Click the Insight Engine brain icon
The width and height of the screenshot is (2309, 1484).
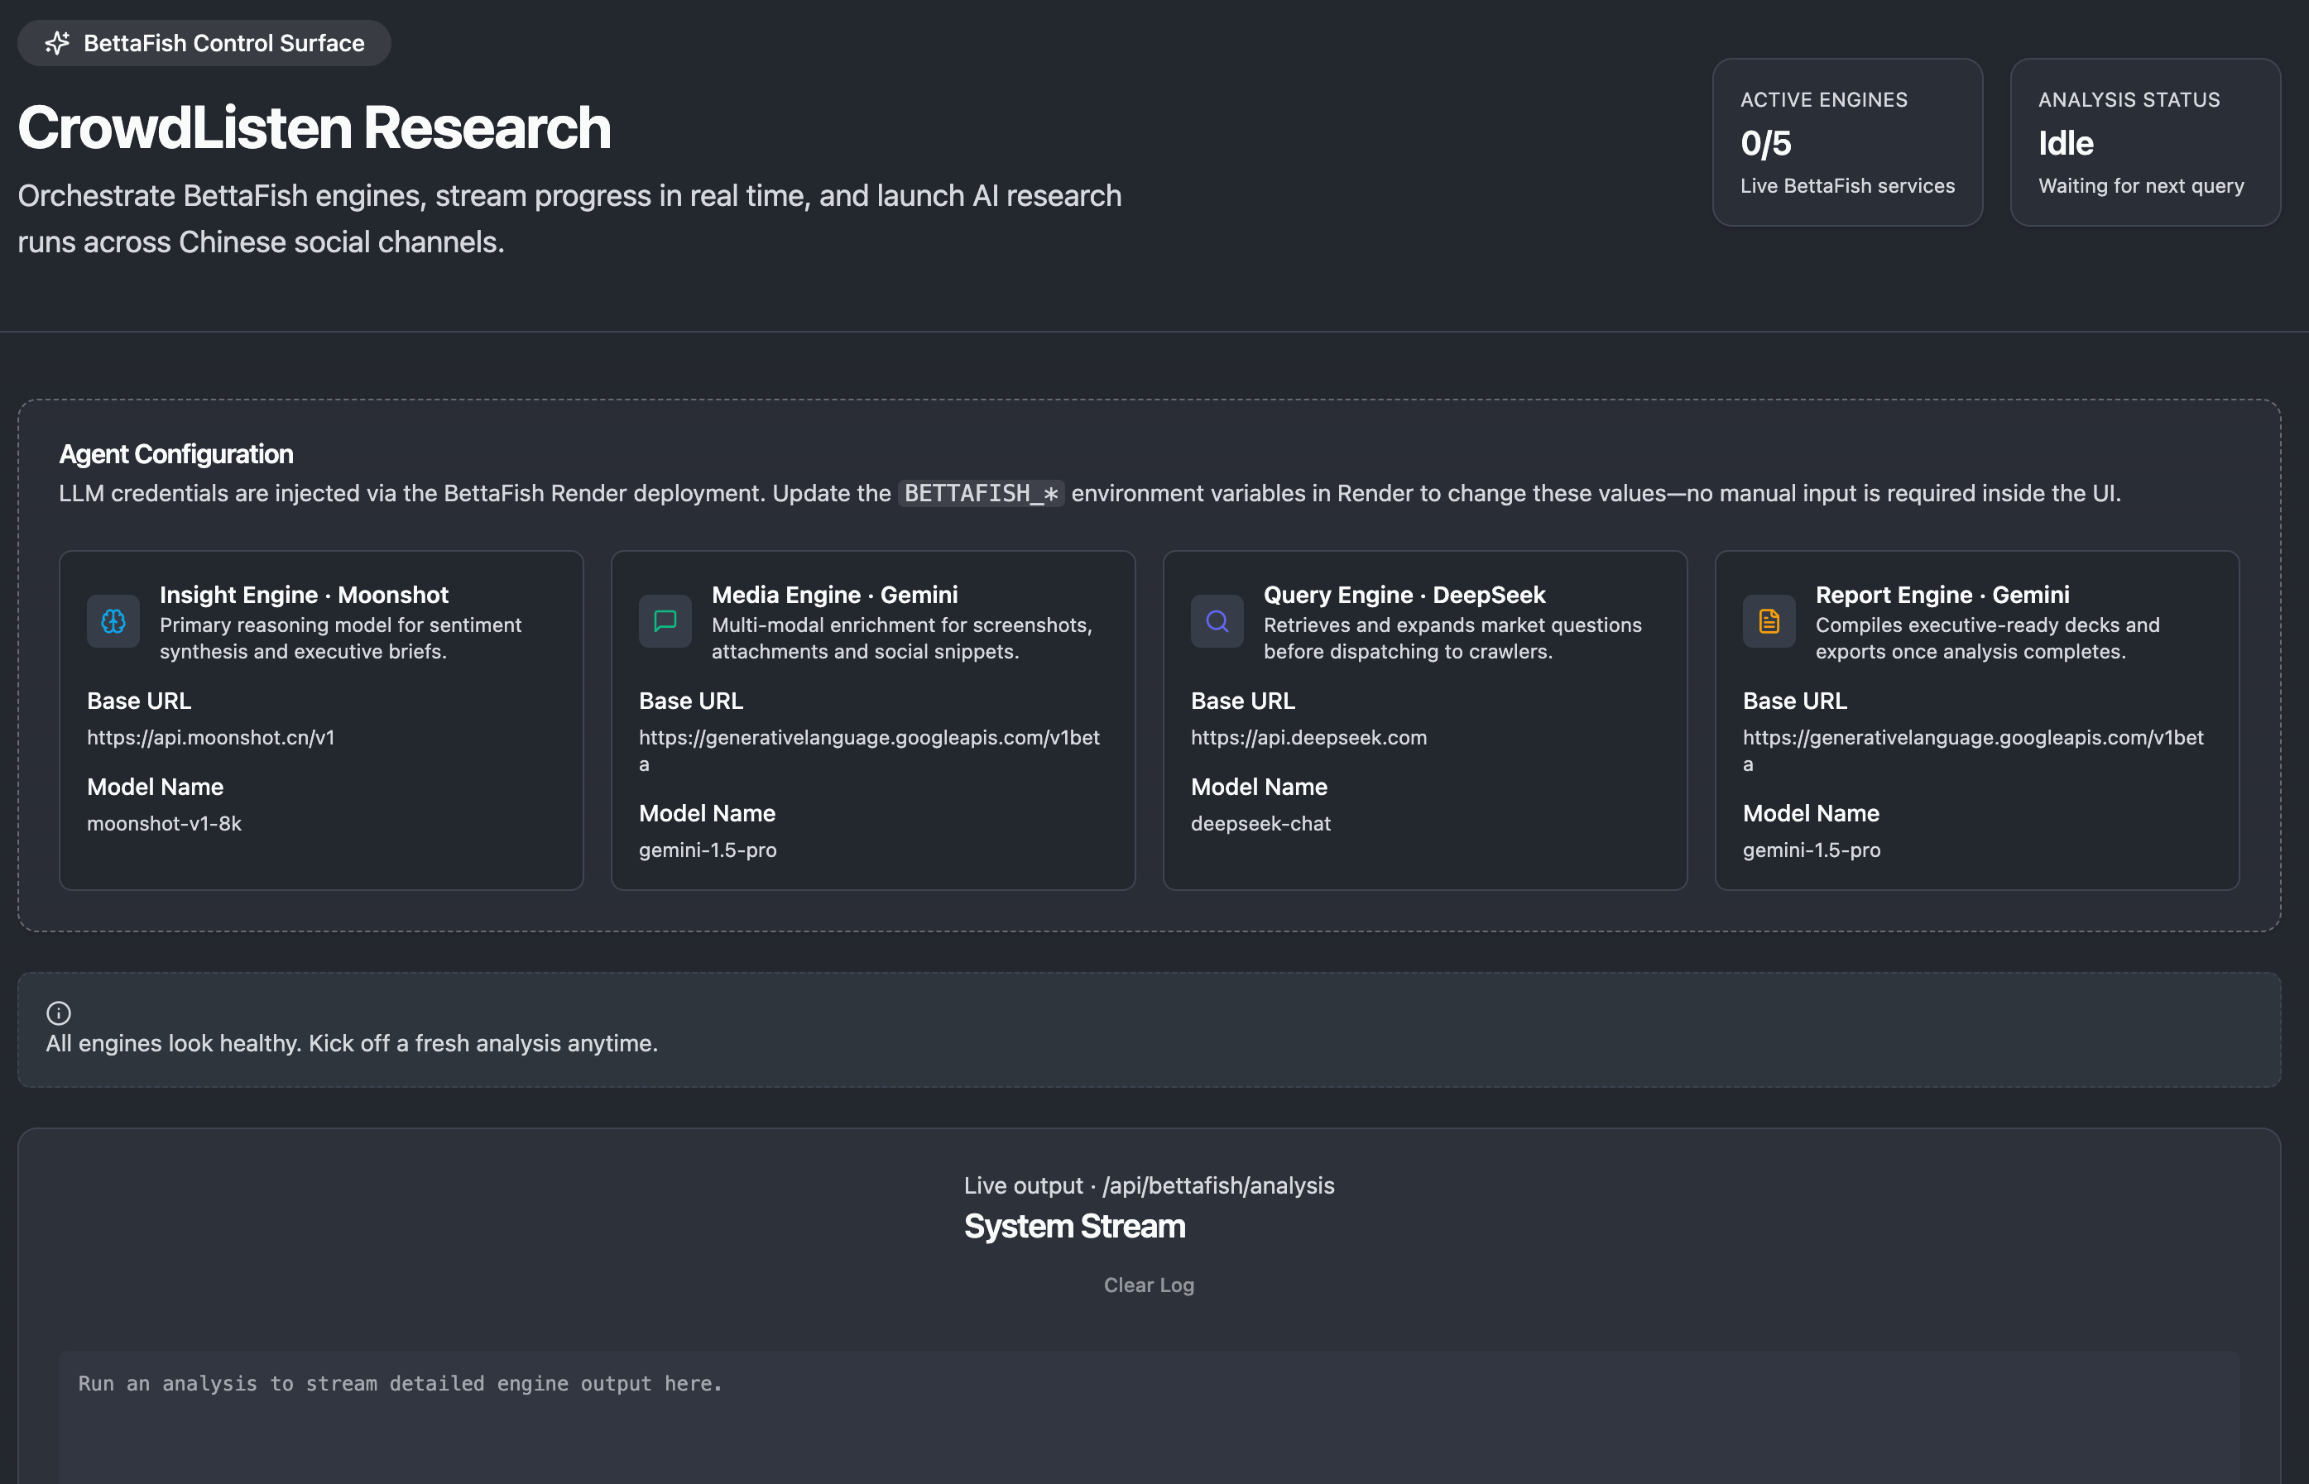pyautogui.click(x=113, y=621)
